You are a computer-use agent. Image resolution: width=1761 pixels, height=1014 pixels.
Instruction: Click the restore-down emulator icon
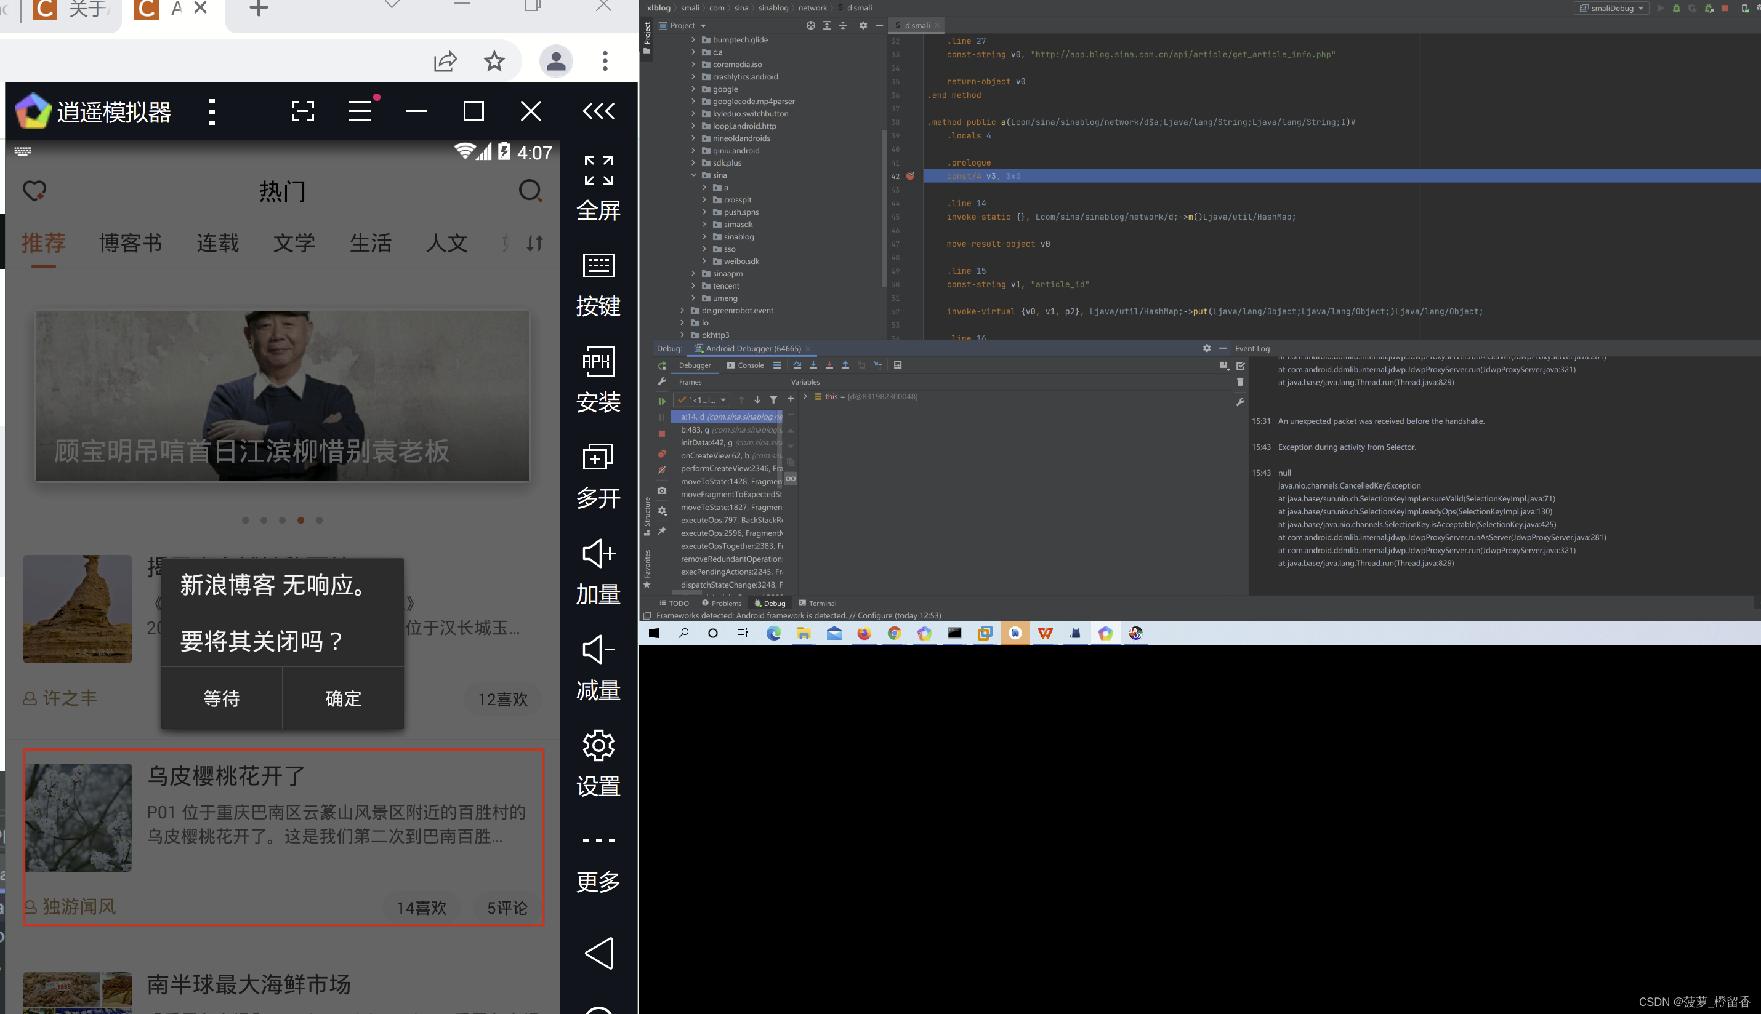(473, 111)
